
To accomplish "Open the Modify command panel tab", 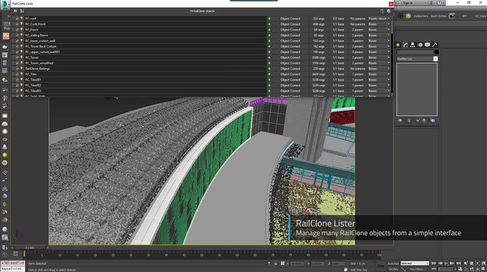I will [x=405, y=45].
